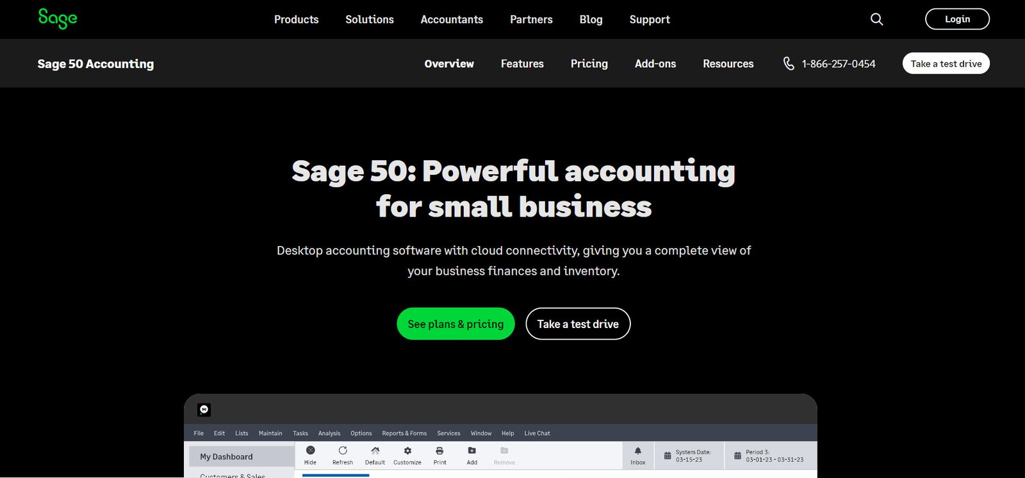Switch to the Add-ons tab
1025x478 pixels.
pyautogui.click(x=655, y=63)
